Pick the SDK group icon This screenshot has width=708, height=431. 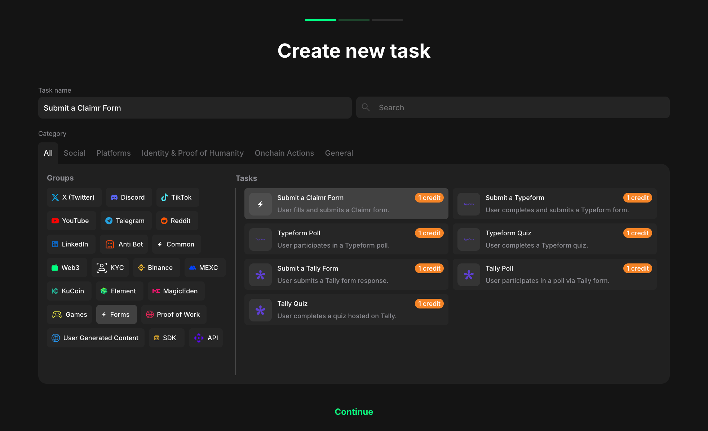(x=157, y=338)
